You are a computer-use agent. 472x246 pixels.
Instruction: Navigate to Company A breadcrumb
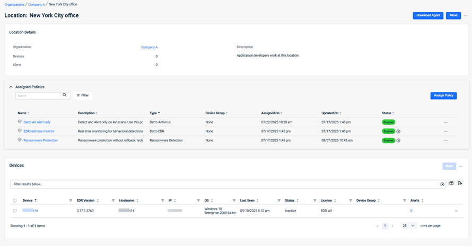point(37,4)
